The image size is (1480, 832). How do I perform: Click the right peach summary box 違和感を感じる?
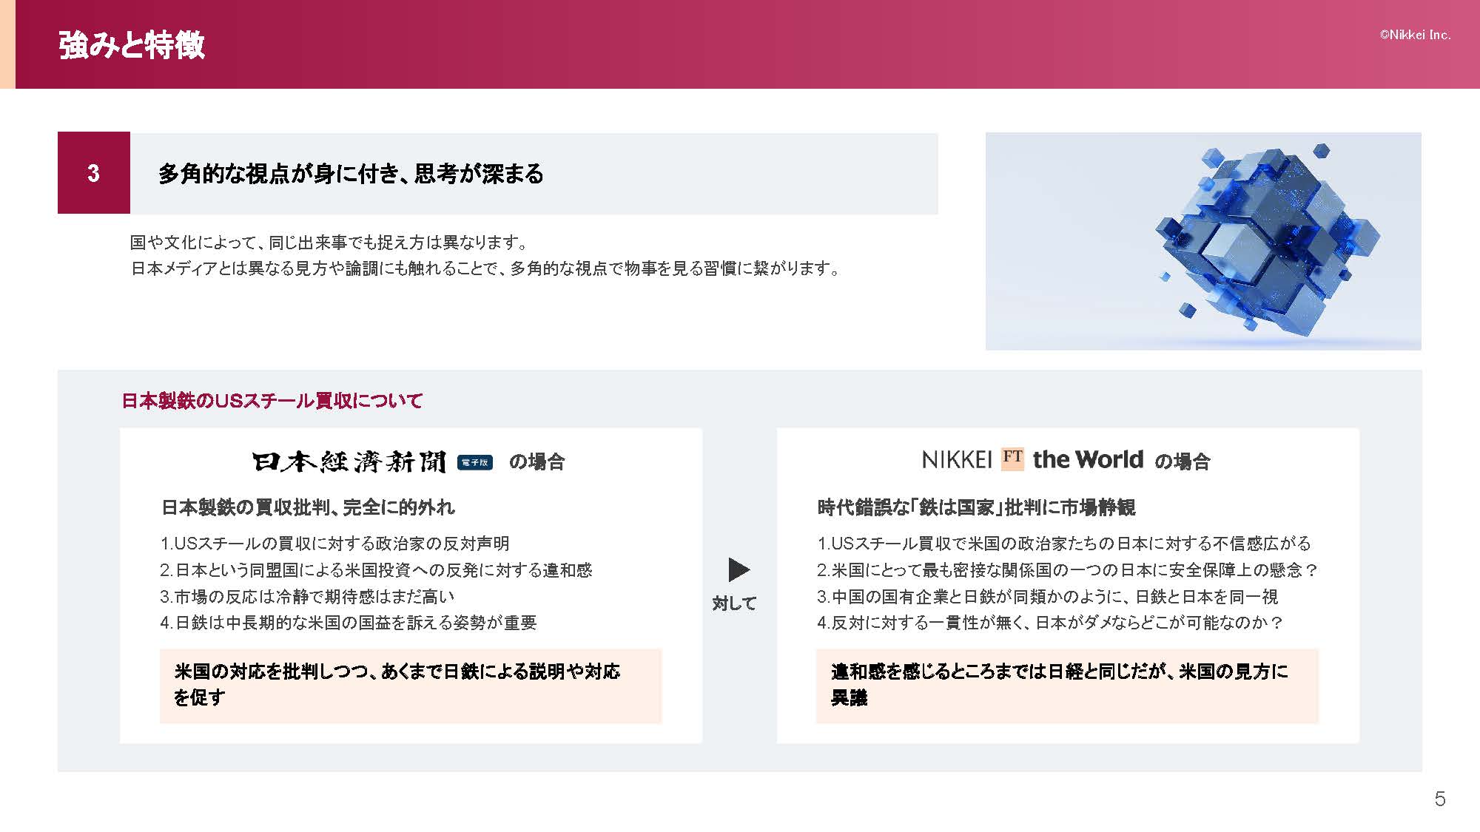coord(1066,685)
